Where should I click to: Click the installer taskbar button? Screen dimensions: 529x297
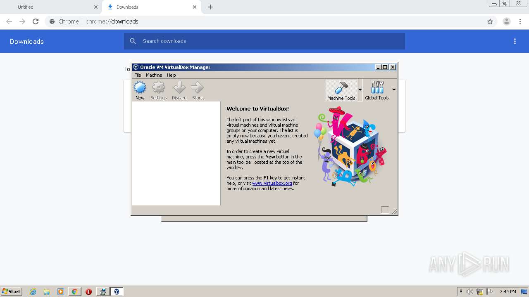click(x=103, y=292)
